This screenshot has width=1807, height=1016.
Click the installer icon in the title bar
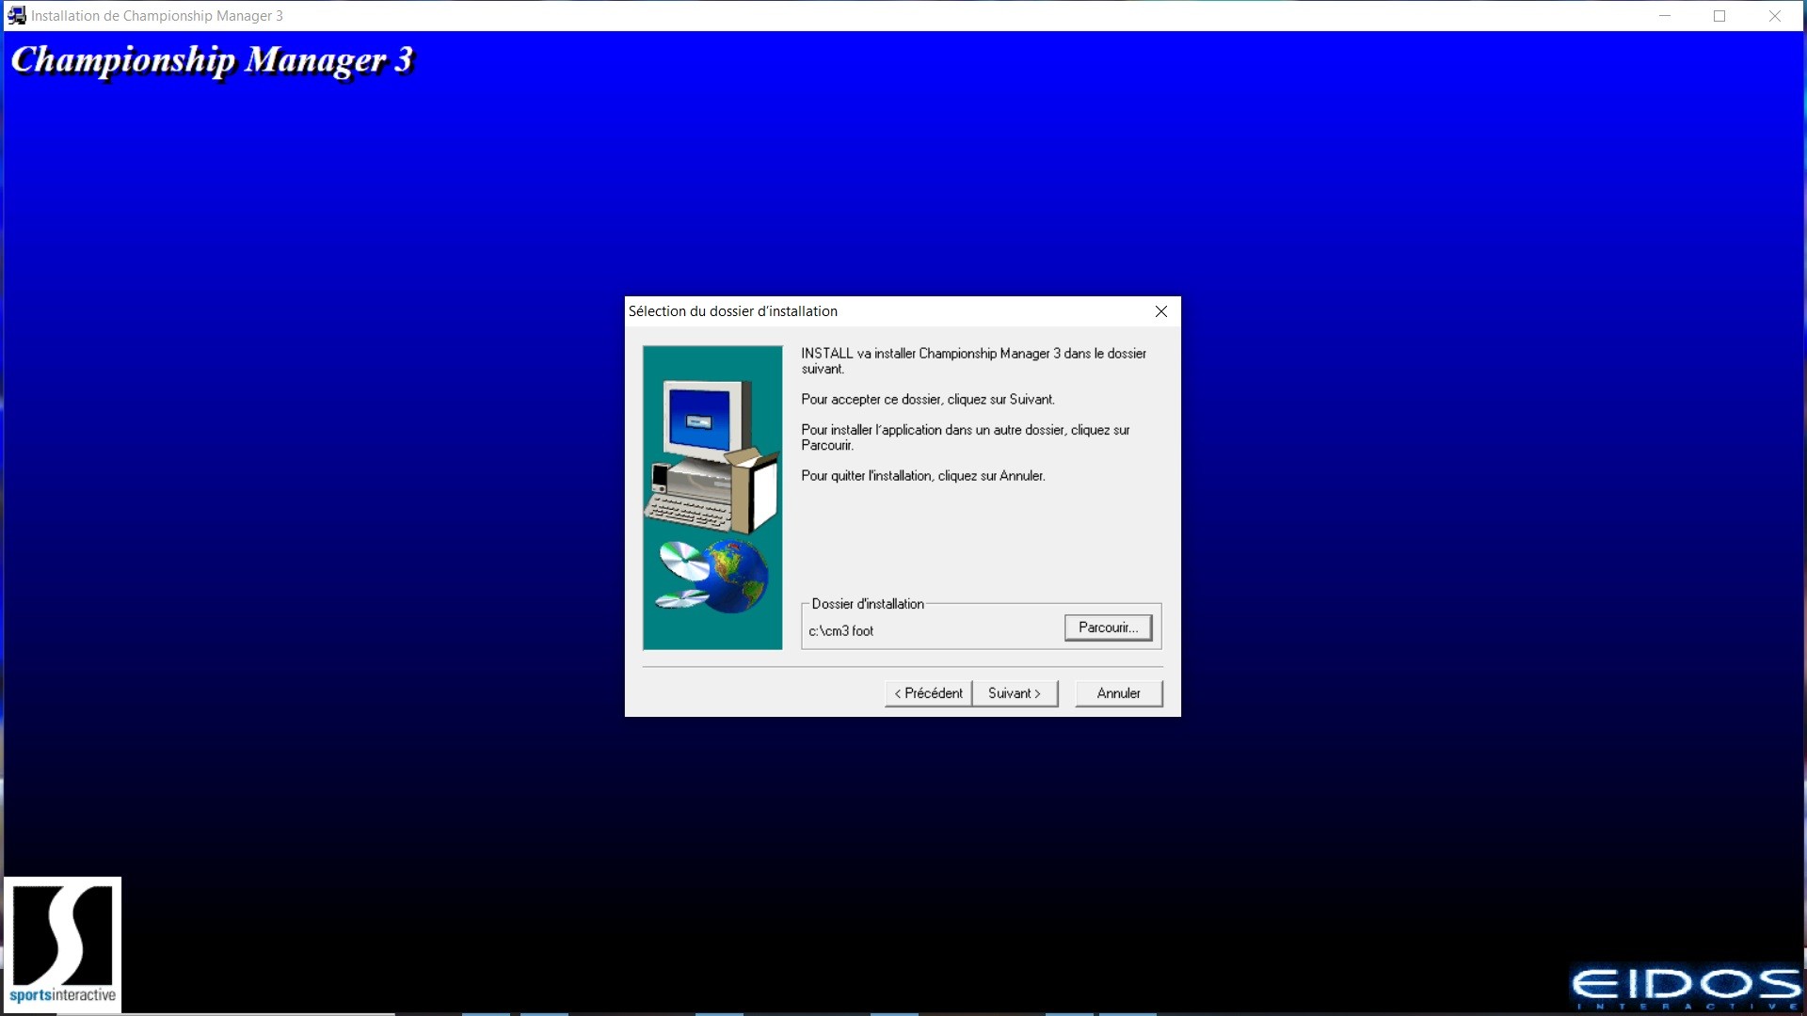[x=17, y=16]
